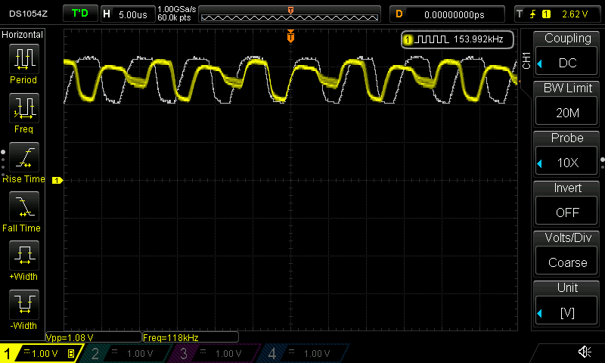Select the -Width measurement icon

[x=24, y=304]
